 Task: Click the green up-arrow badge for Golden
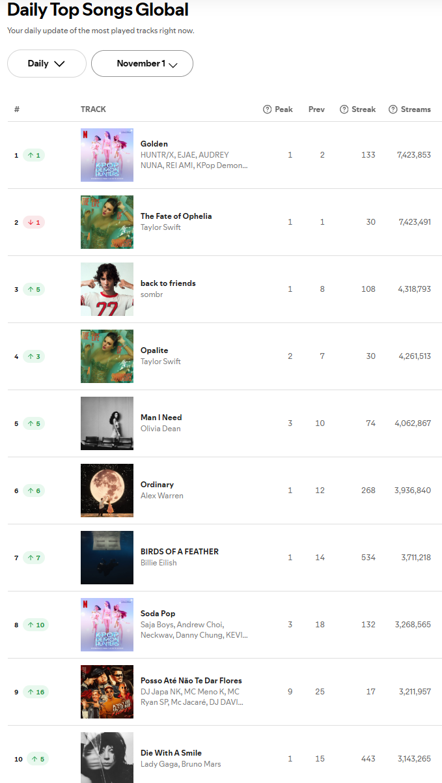coord(33,155)
